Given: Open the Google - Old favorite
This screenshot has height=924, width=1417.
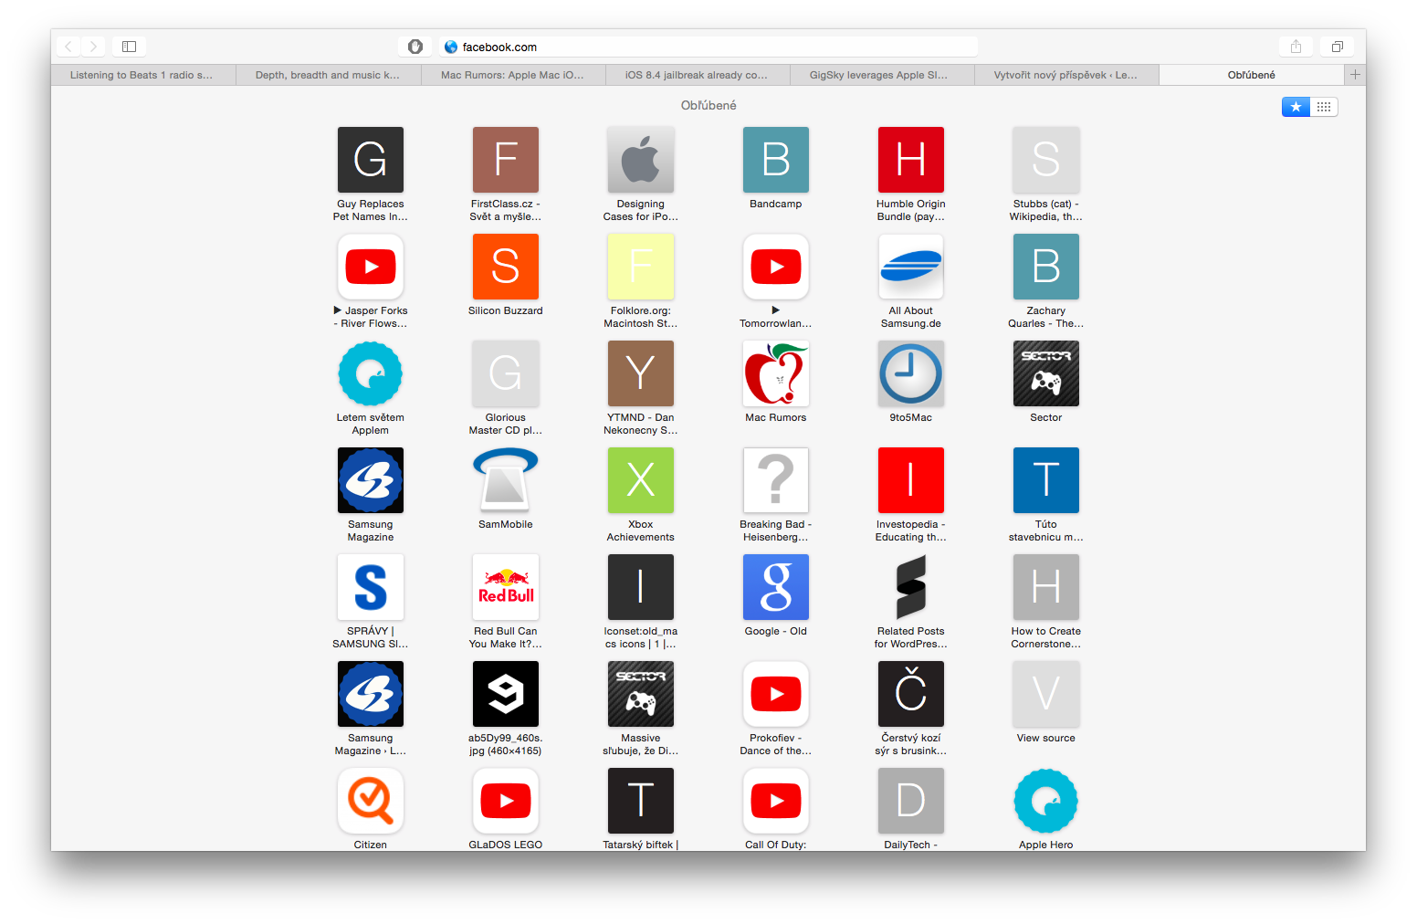Looking at the screenshot, I should [x=776, y=587].
